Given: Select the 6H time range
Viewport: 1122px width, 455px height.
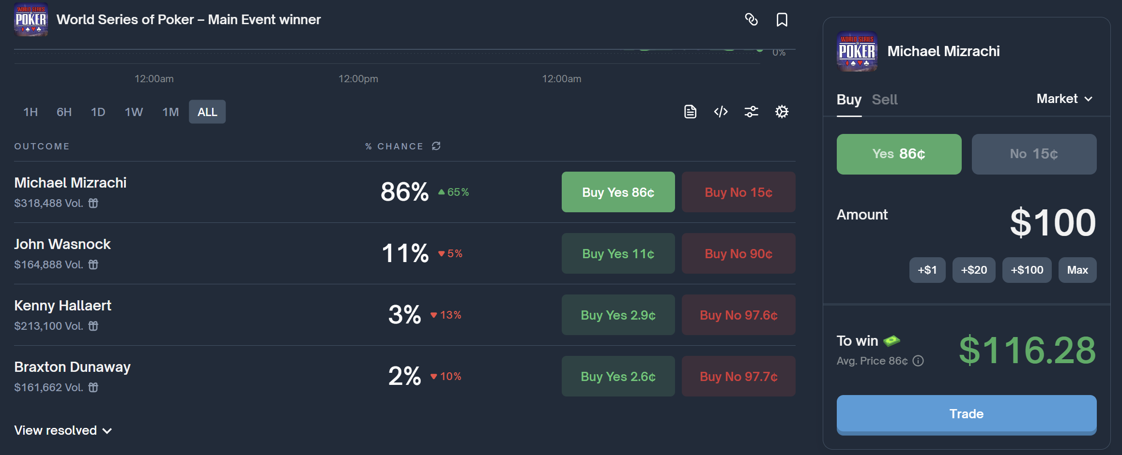Looking at the screenshot, I should (x=64, y=112).
